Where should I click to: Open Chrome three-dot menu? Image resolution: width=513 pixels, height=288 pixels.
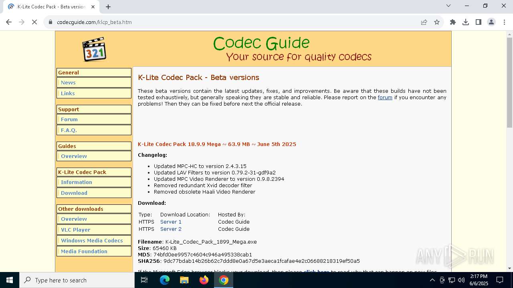[504, 22]
